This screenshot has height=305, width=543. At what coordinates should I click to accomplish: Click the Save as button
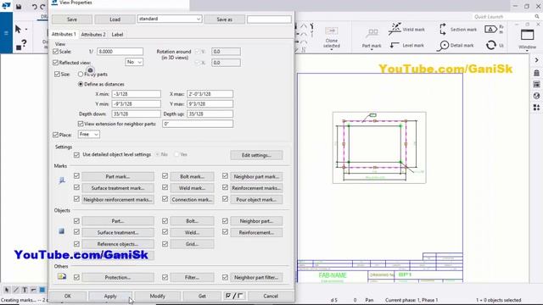pos(224,19)
